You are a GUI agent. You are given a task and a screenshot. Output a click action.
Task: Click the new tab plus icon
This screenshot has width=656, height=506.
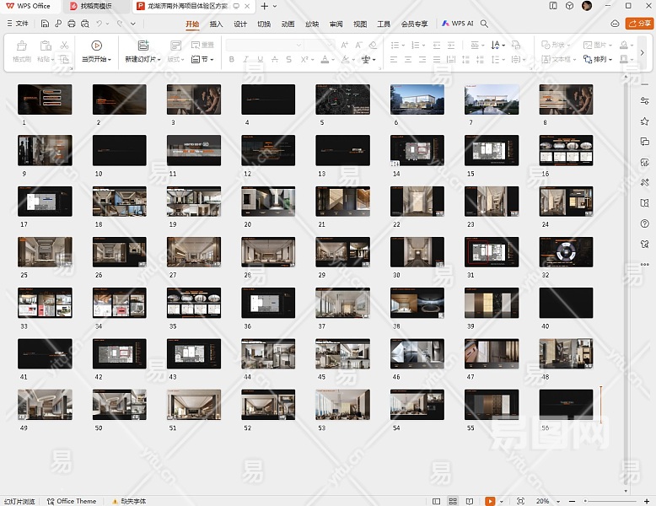pyautogui.click(x=264, y=6)
